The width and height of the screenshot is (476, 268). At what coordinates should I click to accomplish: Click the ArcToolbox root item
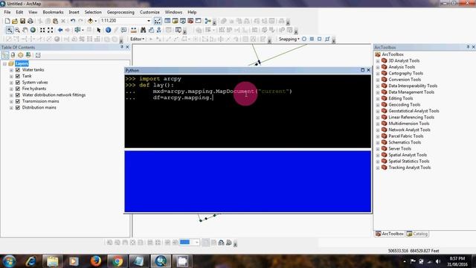pyautogui.click(x=393, y=54)
